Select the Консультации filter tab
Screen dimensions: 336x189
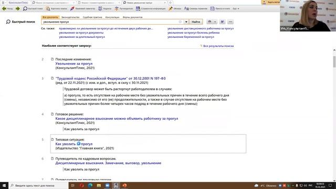tap(112, 17)
